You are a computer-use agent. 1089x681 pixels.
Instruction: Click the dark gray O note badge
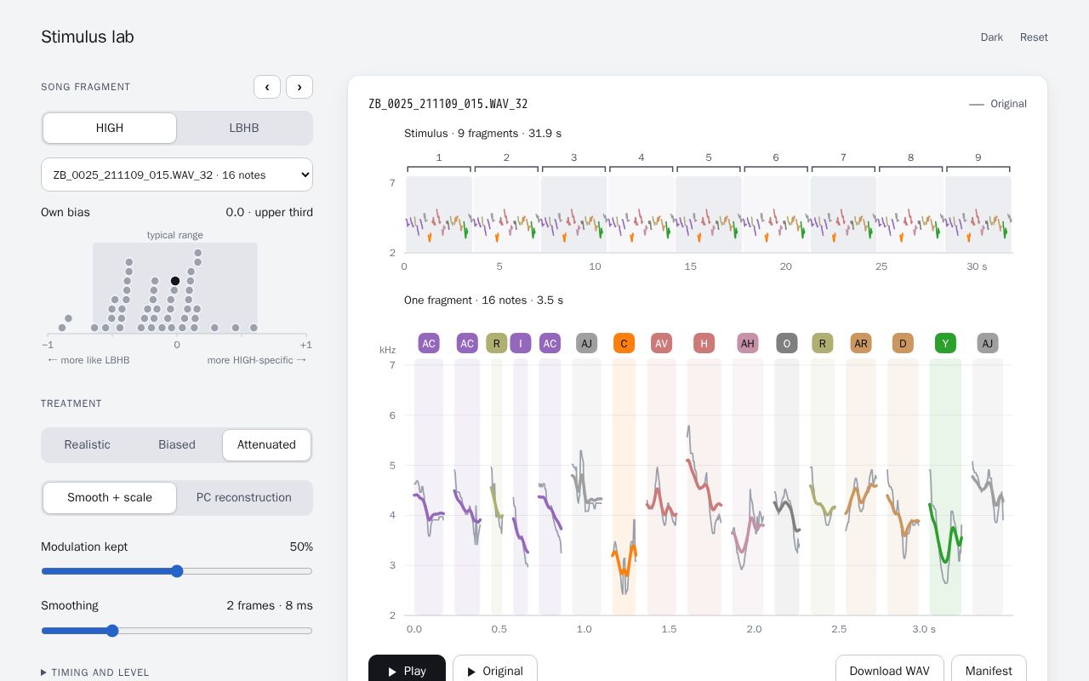point(786,343)
